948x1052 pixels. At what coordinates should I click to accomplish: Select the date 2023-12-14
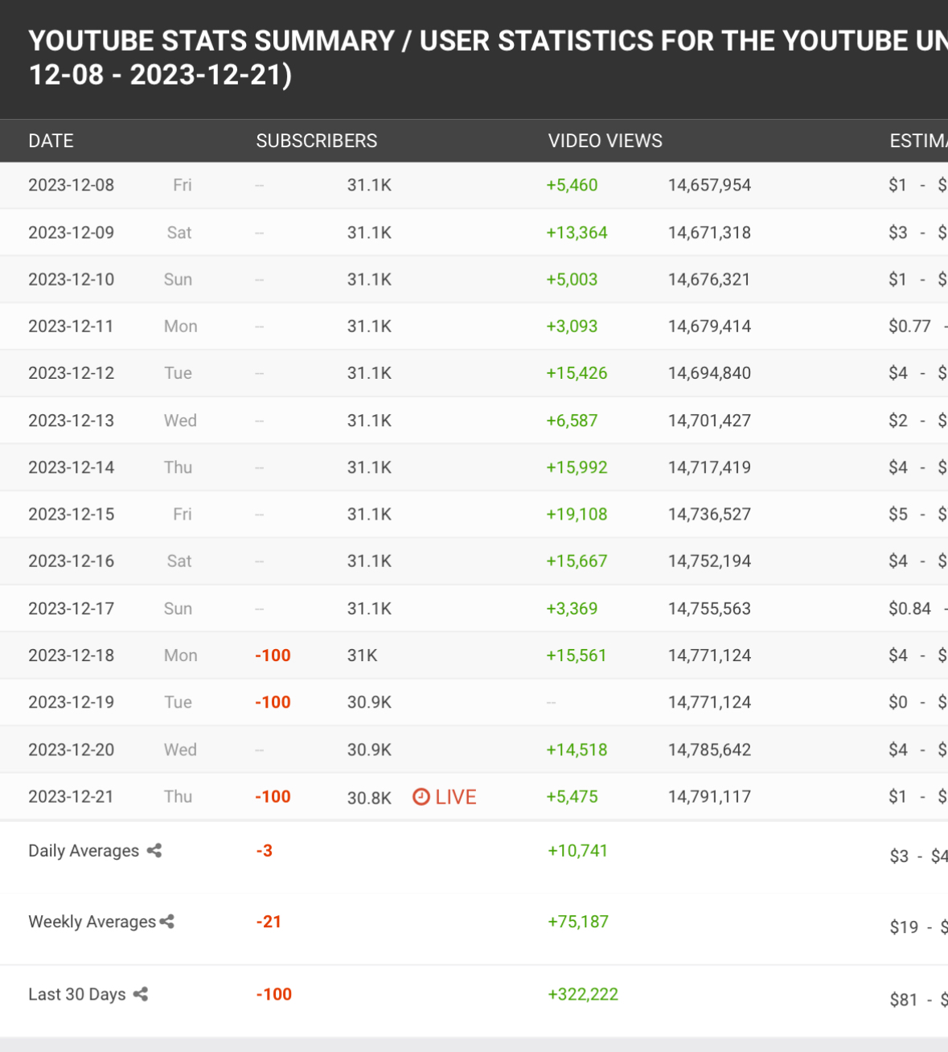click(72, 467)
